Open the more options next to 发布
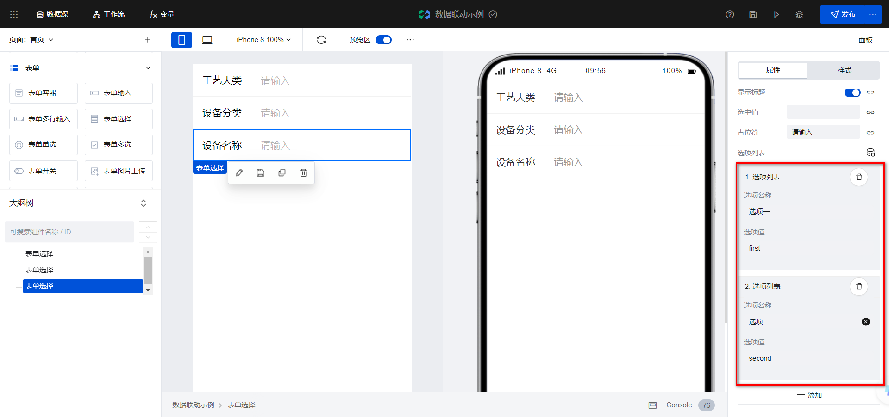This screenshot has width=889, height=417. 873,14
